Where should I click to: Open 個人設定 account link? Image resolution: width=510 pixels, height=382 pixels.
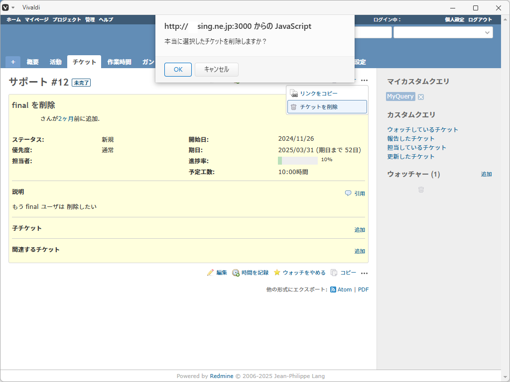[x=454, y=19]
